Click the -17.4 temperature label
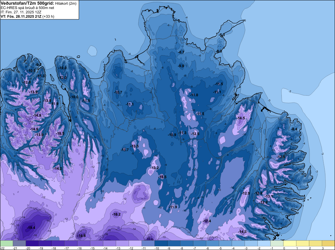335x250 pixels. click(207, 221)
